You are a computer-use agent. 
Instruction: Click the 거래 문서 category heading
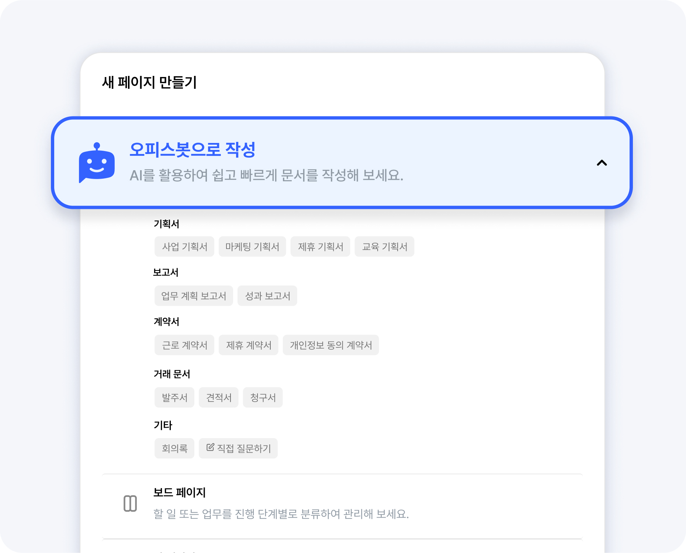[x=172, y=374]
